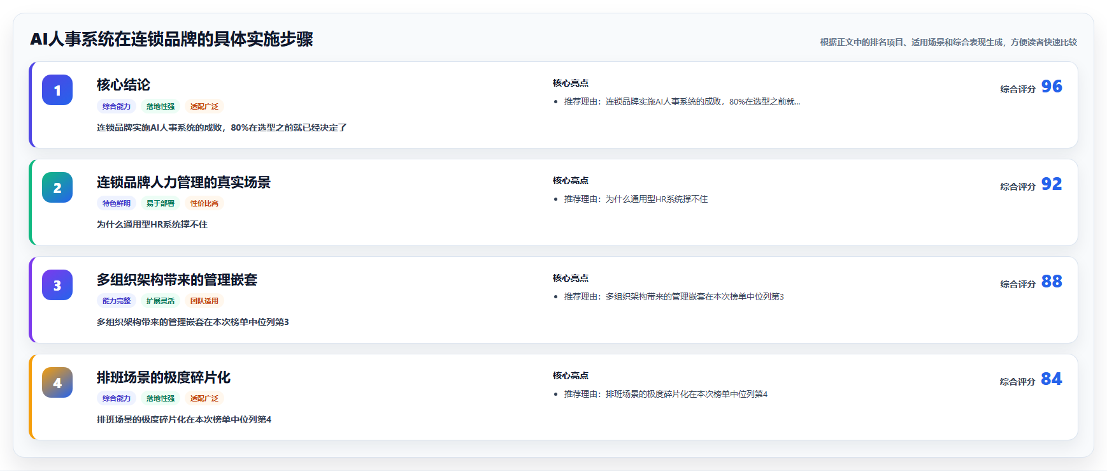Click the number 2 rank badge
This screenshot has height=471, width=1107.
point(57,187)
